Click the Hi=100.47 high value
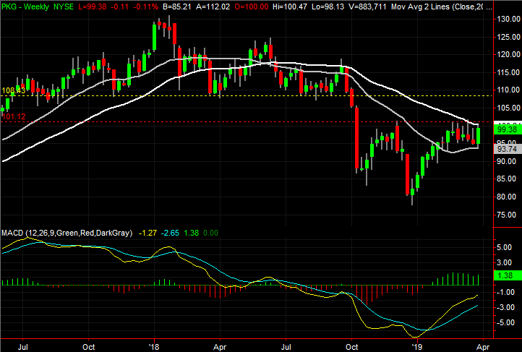The height and width of the screenshot is (352, 522). (290, 7)
